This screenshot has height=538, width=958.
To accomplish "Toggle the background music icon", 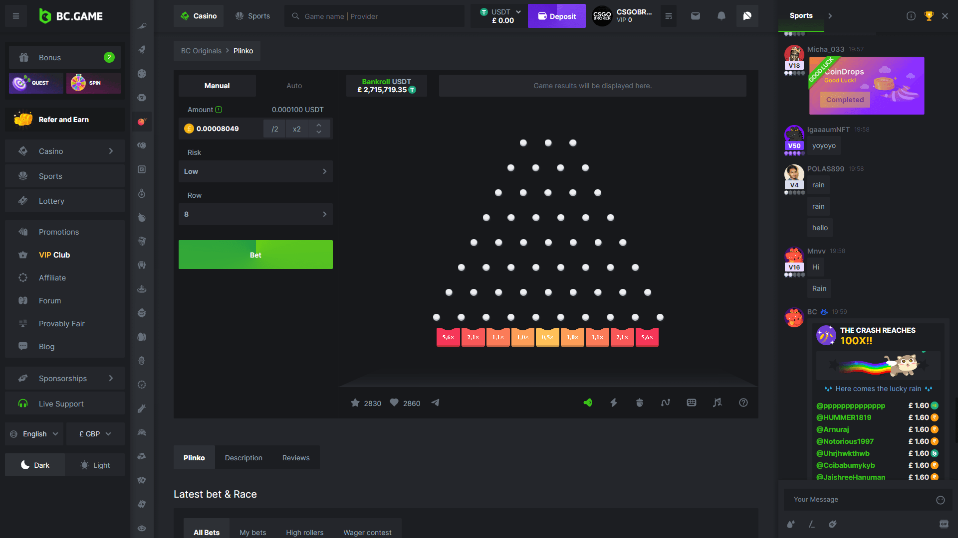I will tap(717, 403).
